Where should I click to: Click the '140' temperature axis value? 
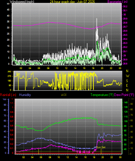126,102
